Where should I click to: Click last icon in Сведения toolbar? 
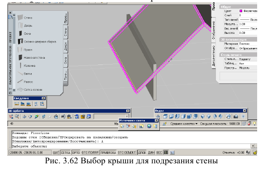click(42, 104)
